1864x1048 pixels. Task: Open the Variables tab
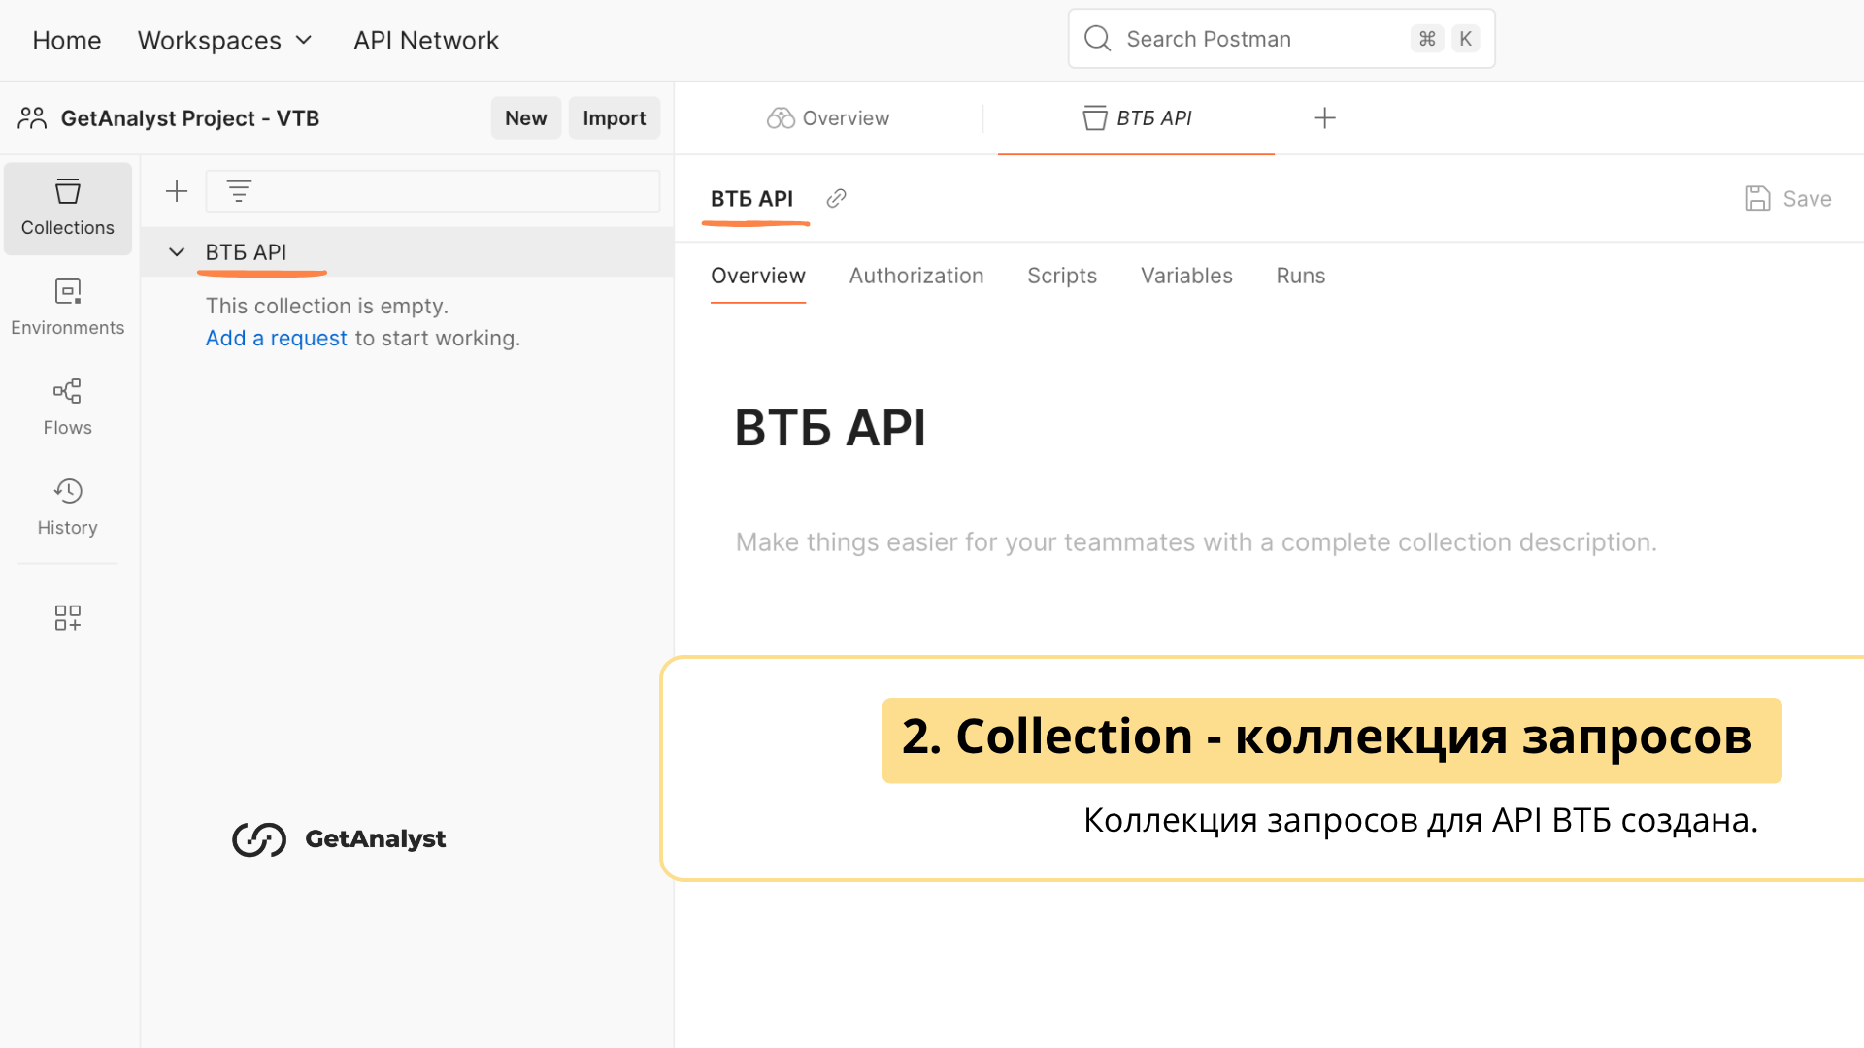point(1186,276)
